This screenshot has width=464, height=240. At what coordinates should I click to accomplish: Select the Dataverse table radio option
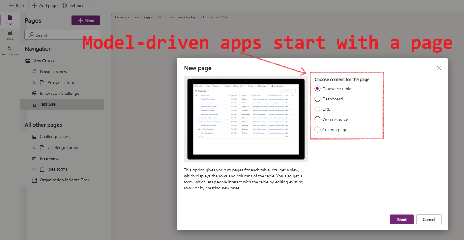(x=317, y=89)
